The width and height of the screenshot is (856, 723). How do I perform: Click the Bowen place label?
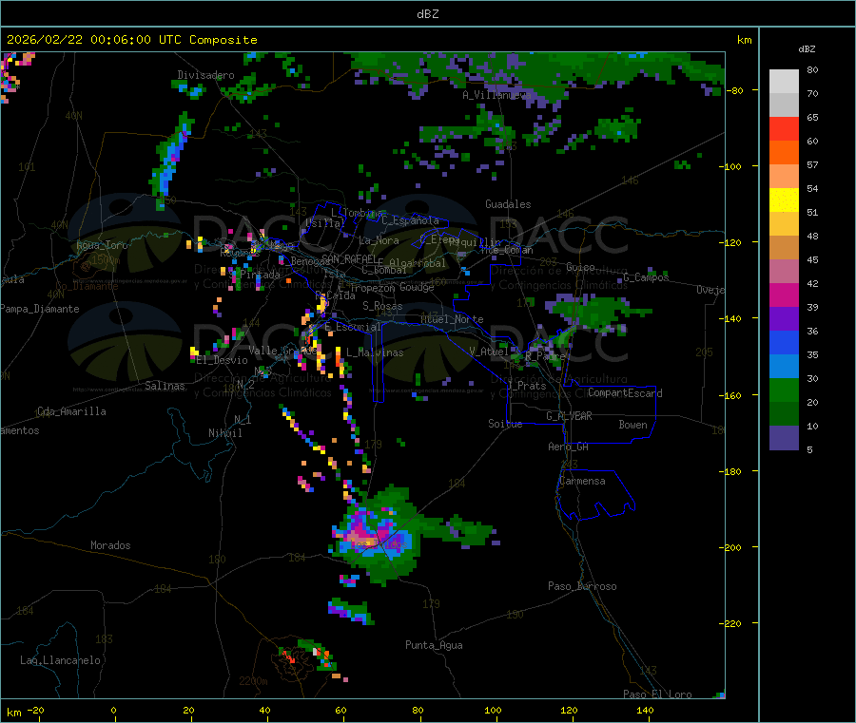632,425
